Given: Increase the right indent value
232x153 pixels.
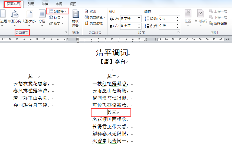Looking at the screenshot, I should pos(139,24).
